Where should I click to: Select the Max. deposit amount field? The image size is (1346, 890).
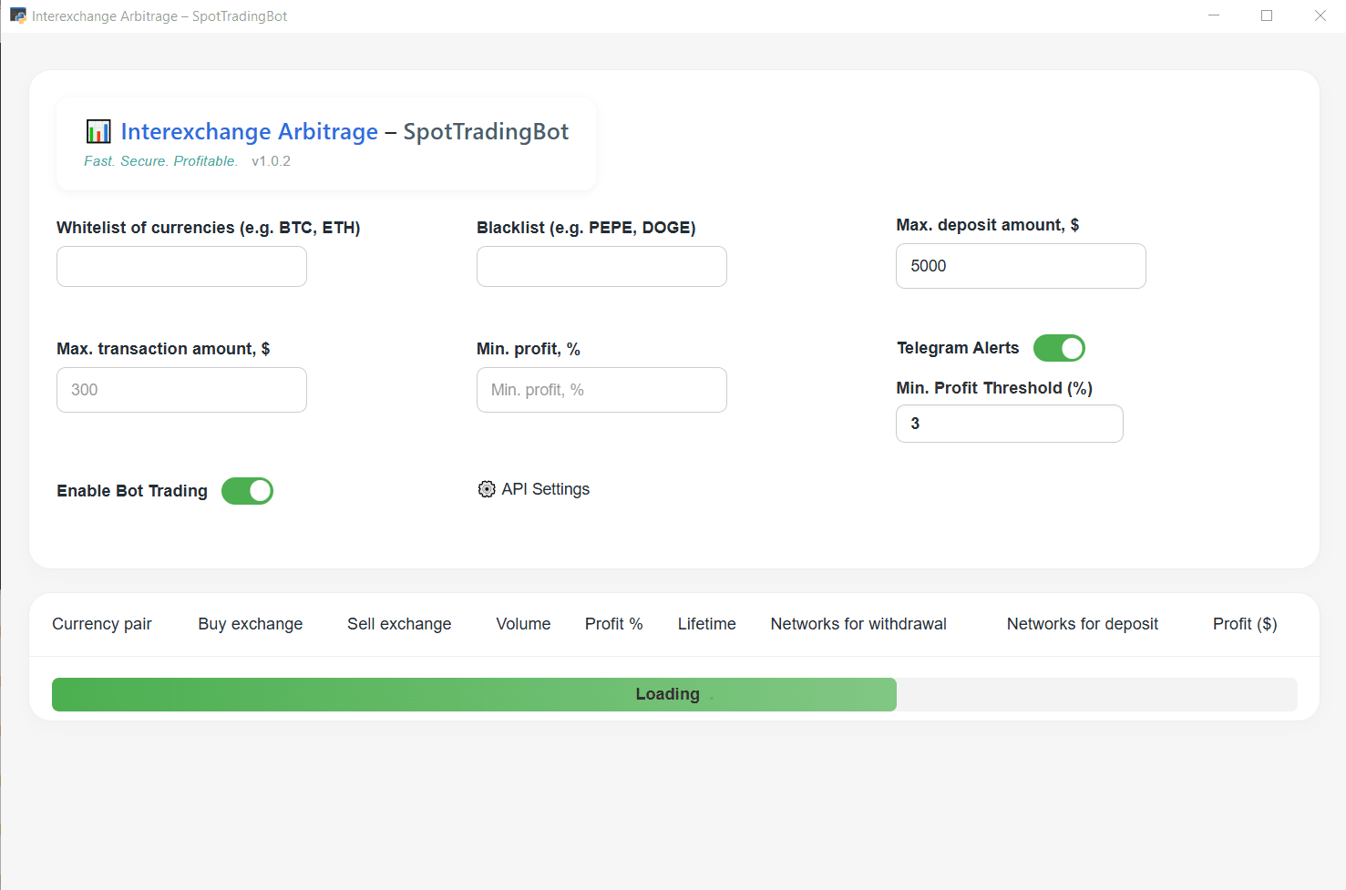pyautogui.click(x=1021, y=266)
